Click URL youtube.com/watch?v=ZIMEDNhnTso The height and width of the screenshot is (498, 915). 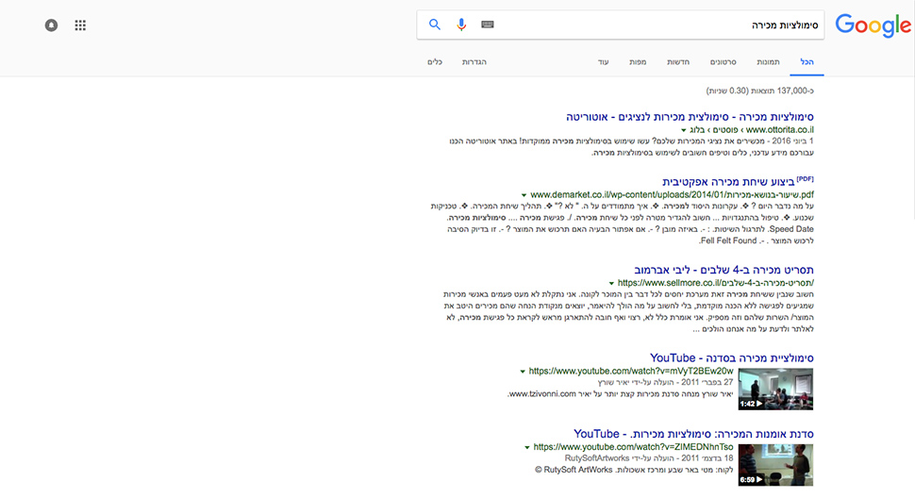click(x=633, y=447)
